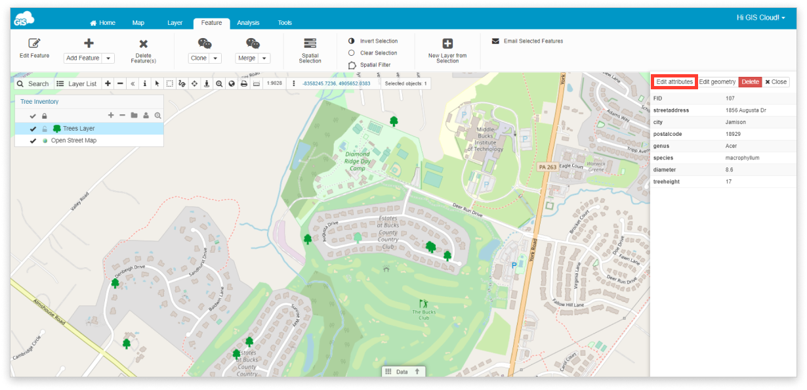Click the Edit Feature pencil icon

[34, 43]
